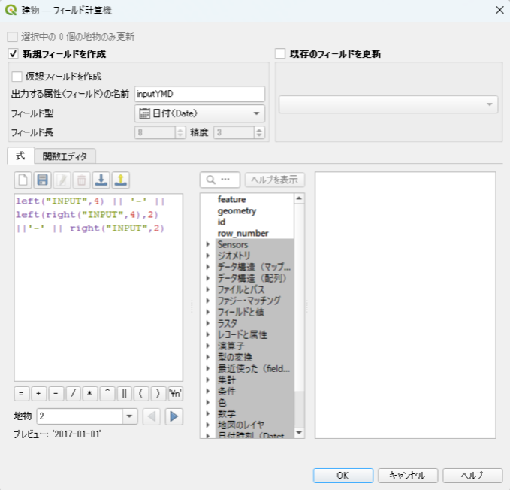
Task: Expand the 条件 conditionals group
Action: pyautogui.click(x=208, y=391)
